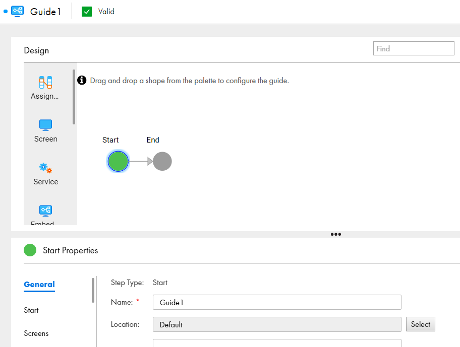Click the connector arrow between Start and End
Screen dimensions: 460x347
141,161
